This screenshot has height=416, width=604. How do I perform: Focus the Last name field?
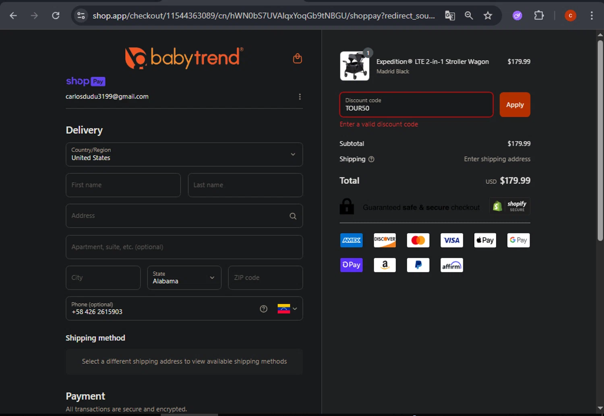click(x=245, y=185)
